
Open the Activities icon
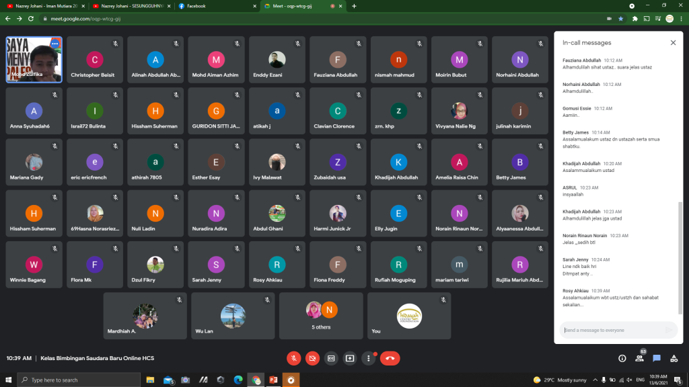674,358
